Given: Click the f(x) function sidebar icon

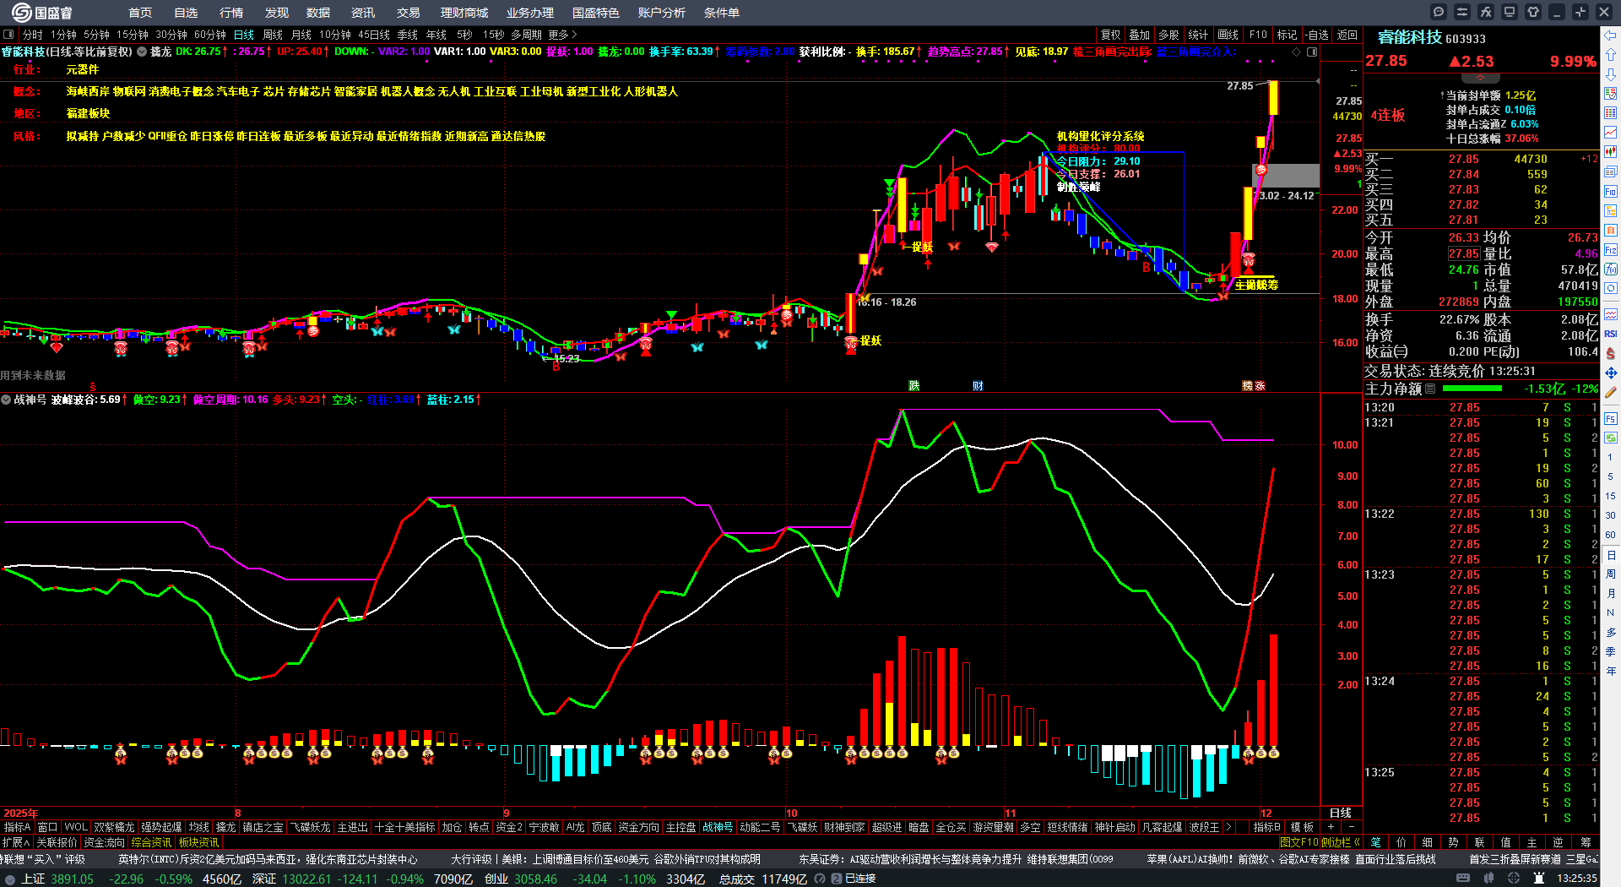Looking at the screenshot, I should click(1611, 269).
